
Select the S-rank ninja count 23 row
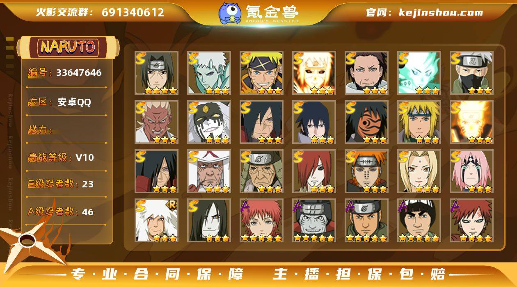[66, 184]
